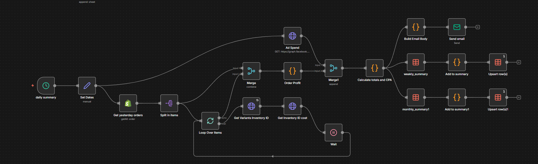
Task: Open the Get Inventory ID cost node
Action: click(x=293, y=106)
